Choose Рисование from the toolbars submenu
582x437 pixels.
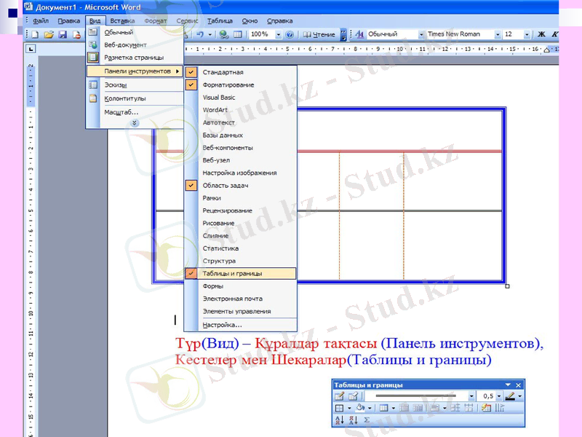pos(218,223)
